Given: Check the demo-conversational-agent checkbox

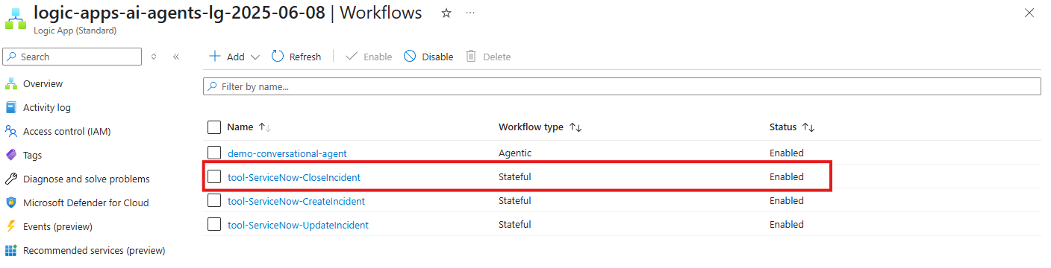Looking at the screenshot, I should click(x=214, y=153).
